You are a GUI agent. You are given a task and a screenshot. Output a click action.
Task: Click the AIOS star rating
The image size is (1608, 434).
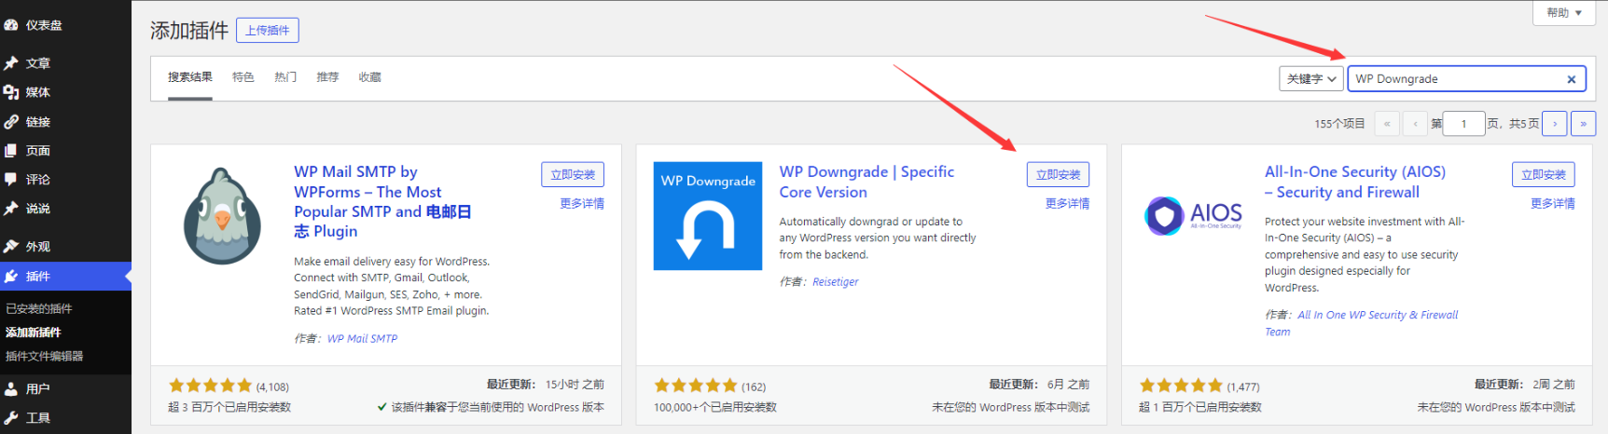[x=1181, y=386]
